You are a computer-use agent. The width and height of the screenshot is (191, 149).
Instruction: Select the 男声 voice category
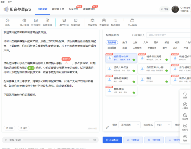(x=156, y=42)
